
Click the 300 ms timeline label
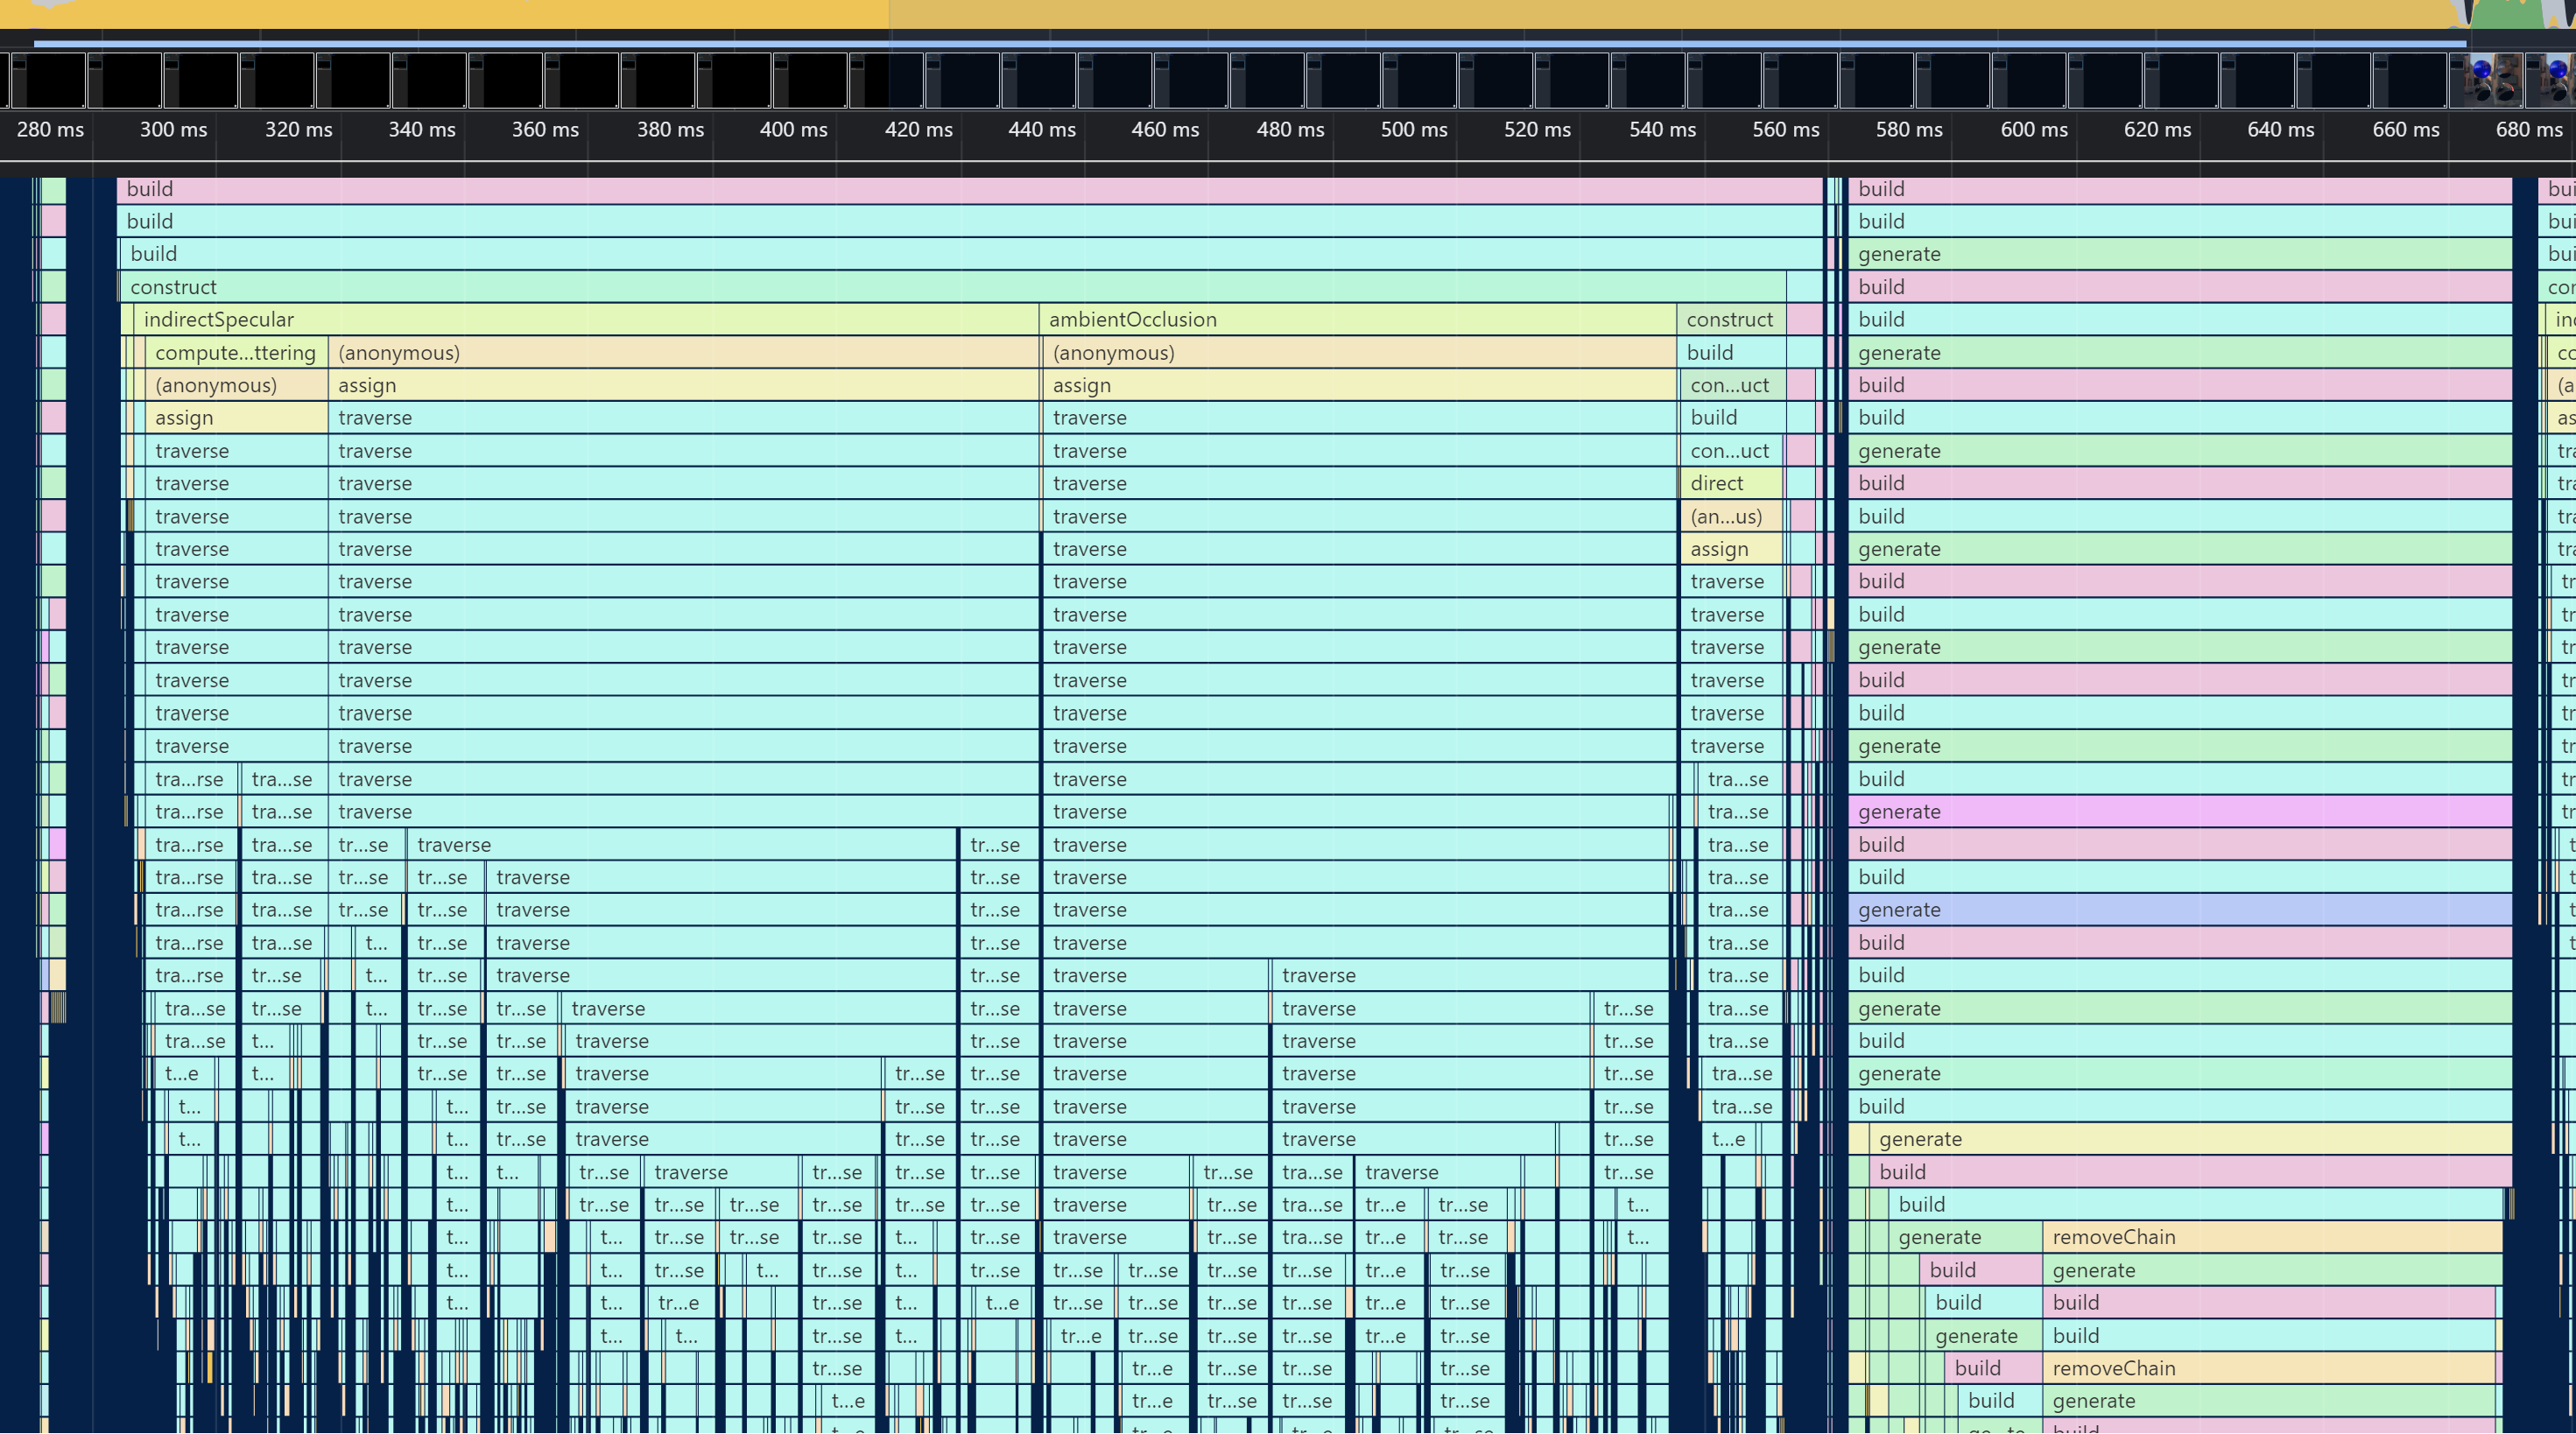tap(173, 129)
